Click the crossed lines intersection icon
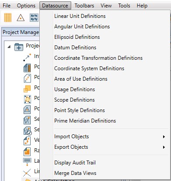The width and height of the screenshot is (171, 181). pos(27,173)
